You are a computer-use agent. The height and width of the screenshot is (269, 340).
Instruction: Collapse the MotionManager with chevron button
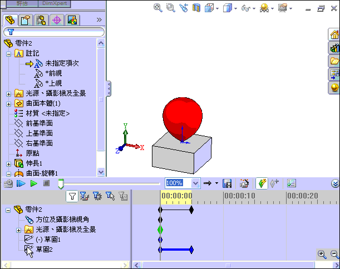tap(335, 183)
